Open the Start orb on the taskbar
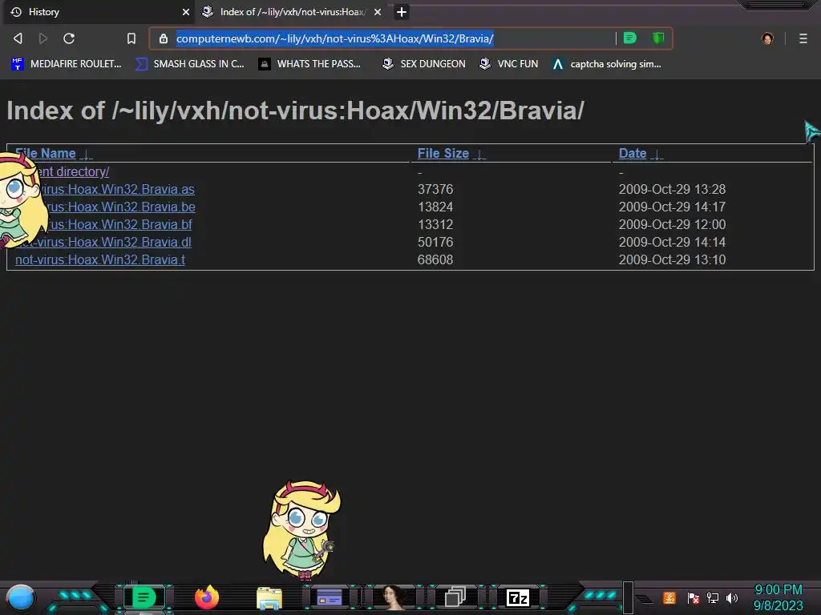This screenshot has height=615, width=821. pos(20,597)
